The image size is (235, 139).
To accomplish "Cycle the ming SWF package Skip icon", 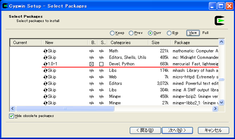I will pyautogui.click(x=45, y=90).
